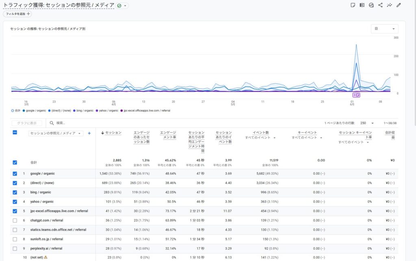
Task: Sort by エンゲージのあったセッション数 column header
Action: click(141, 137)
